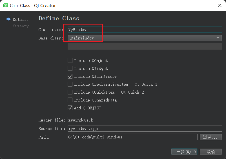Click the chevron arrow on the next-step button
Image resolution: width=226 pixels, height=159 pixels.
[195, 152]
